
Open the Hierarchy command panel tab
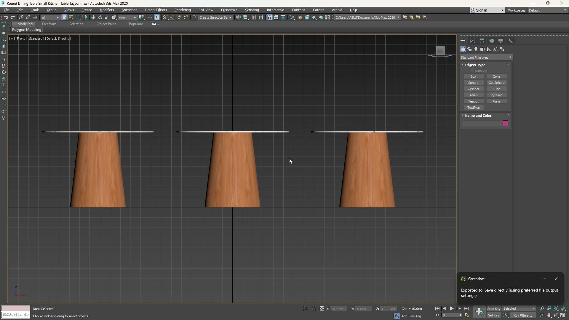point(482,41)
